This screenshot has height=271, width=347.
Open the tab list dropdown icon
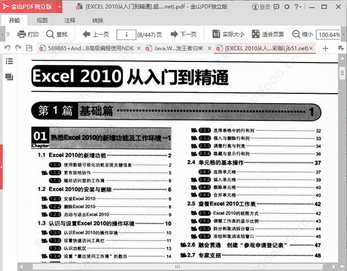341,48
